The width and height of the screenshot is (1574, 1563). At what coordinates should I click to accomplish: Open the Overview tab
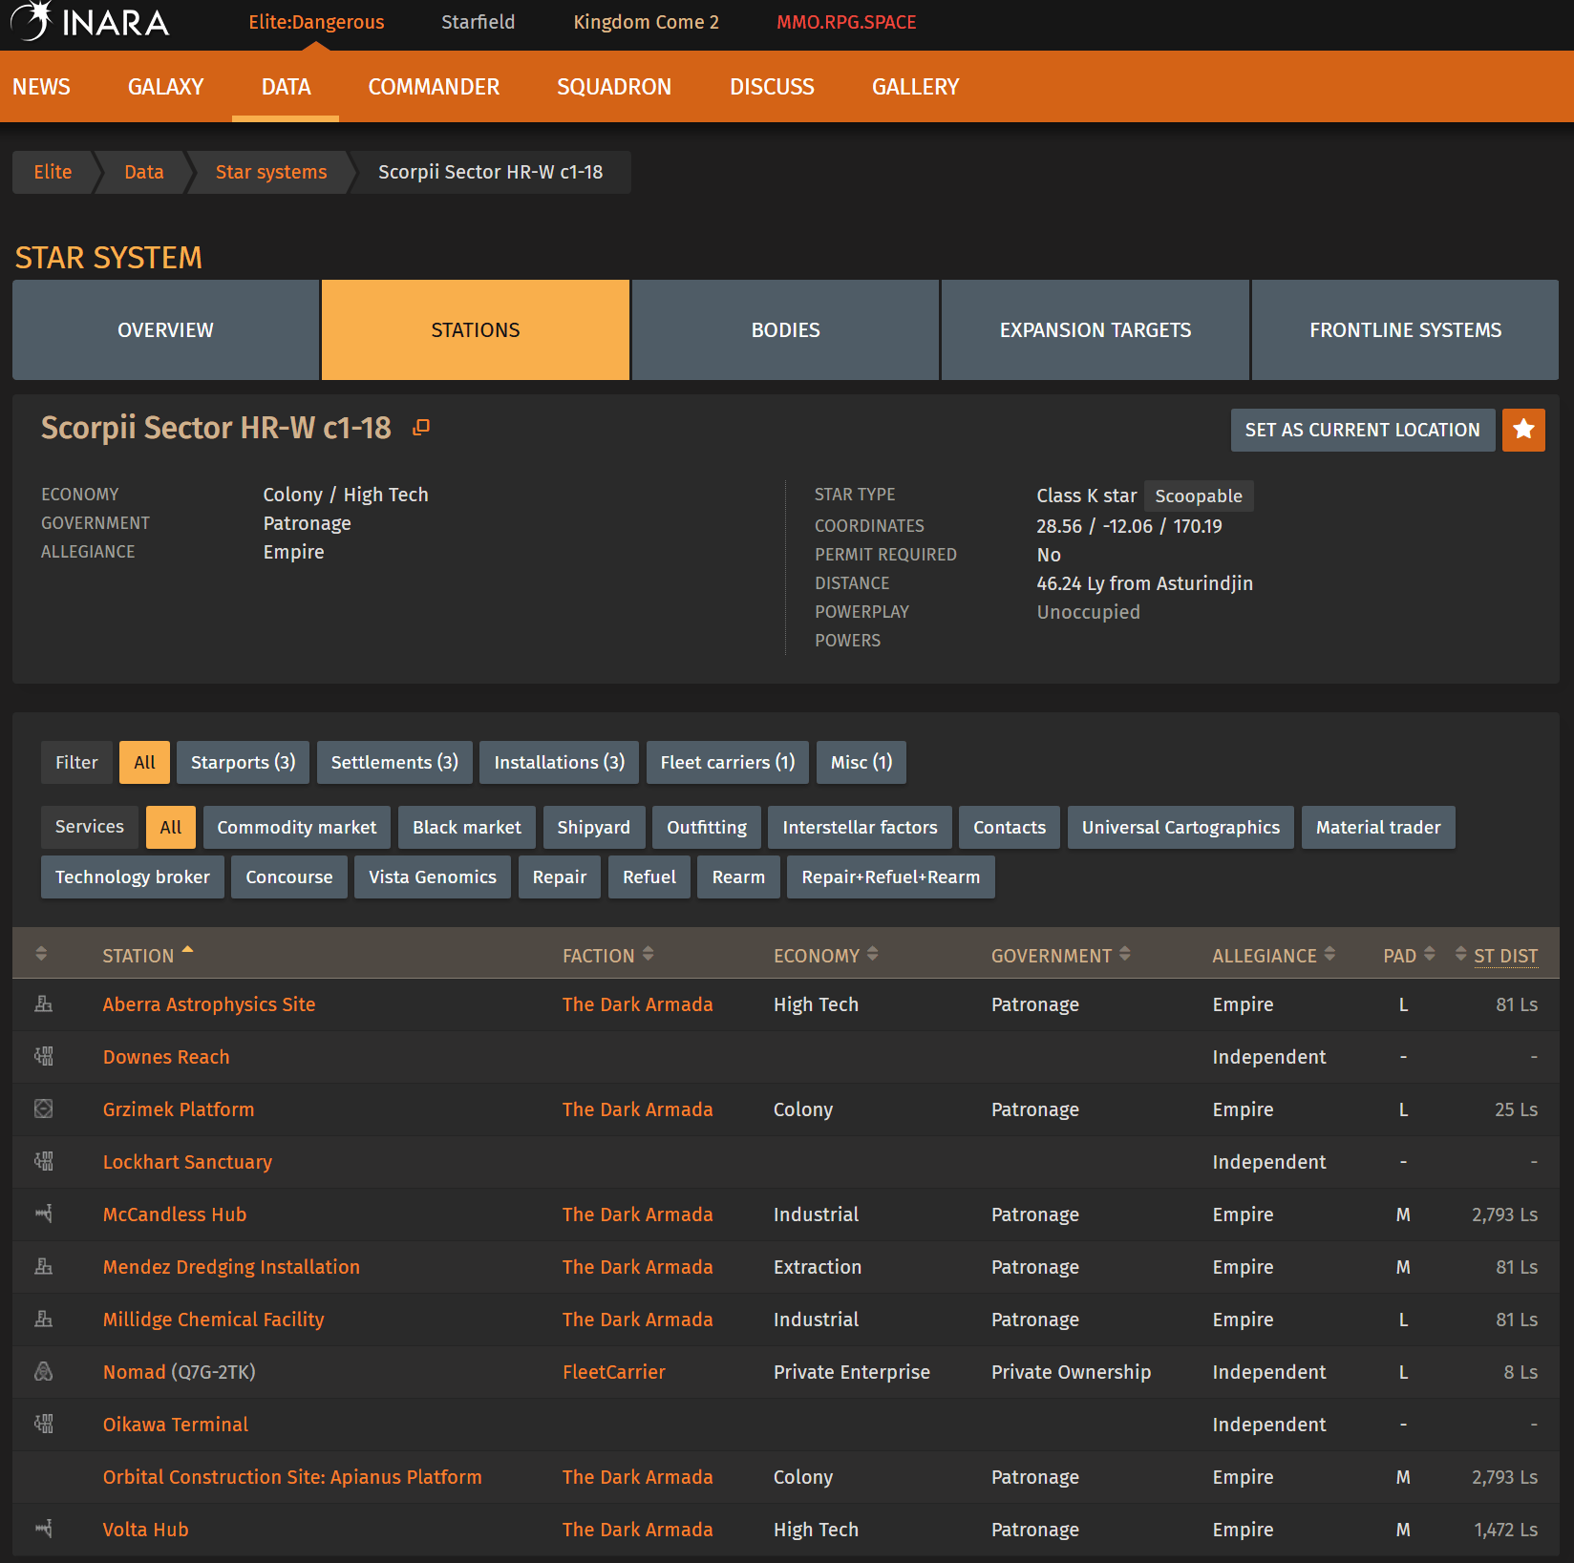click(x=165, y=330)
